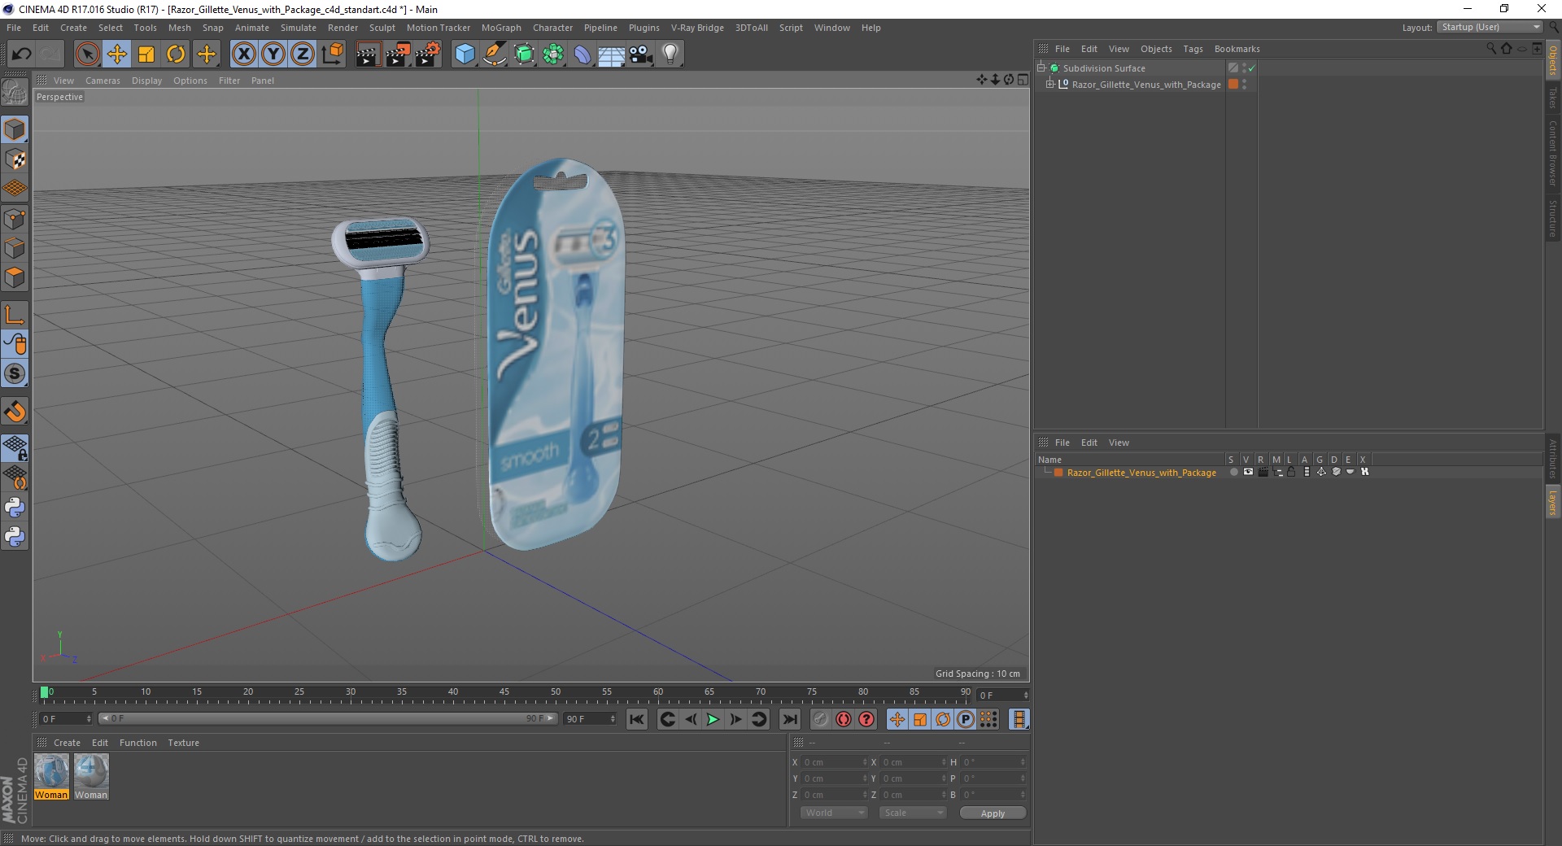The width and height of the screenshot is (1562, 846).
Task: Click the timeline range slider bar
Action: pyautogui.click(x=327, y=718)
